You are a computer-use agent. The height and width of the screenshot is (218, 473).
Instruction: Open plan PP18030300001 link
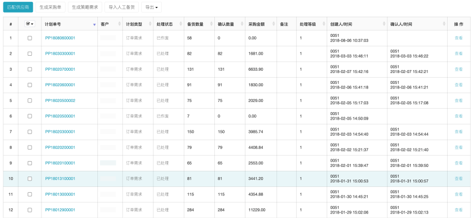[60, 53]
